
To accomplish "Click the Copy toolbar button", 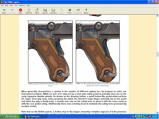I will (61, 11).
